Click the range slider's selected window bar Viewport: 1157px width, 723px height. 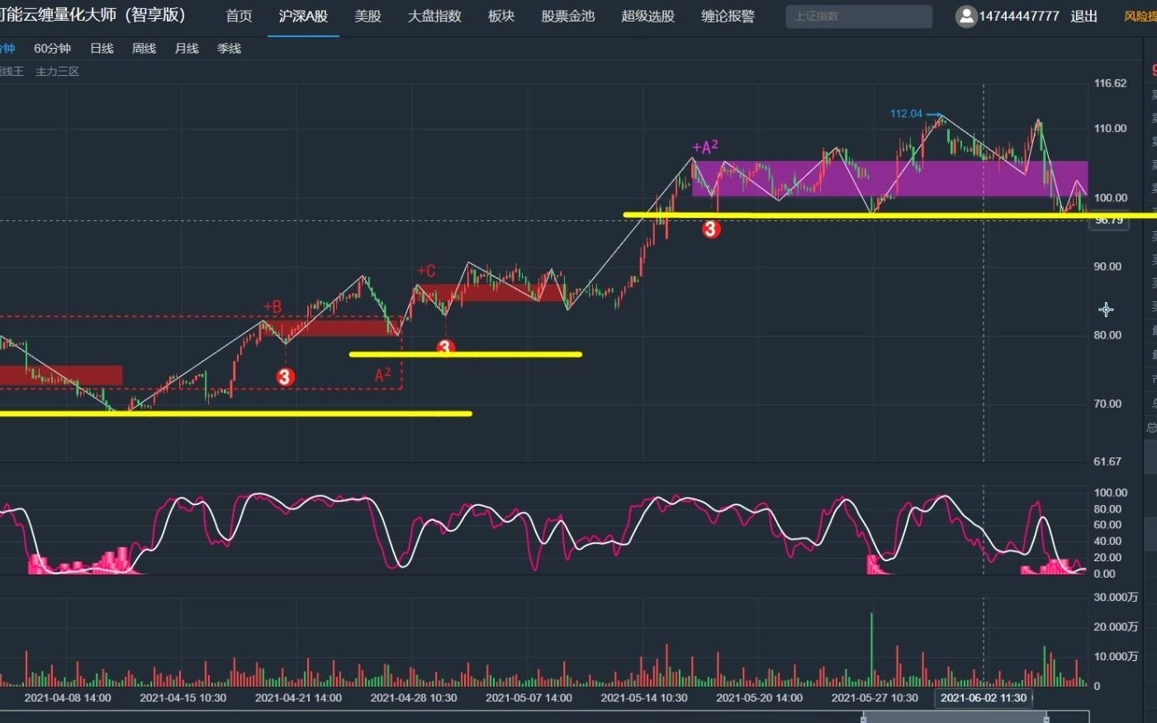tap(955, 717)
